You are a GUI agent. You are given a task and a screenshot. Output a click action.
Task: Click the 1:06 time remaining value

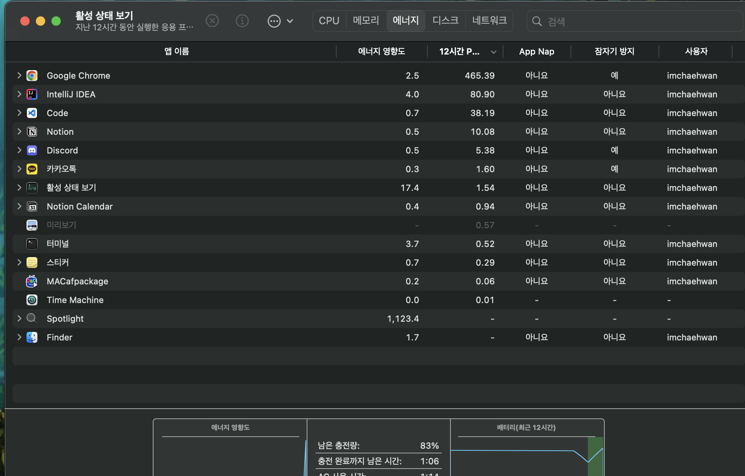coord(430,461)
